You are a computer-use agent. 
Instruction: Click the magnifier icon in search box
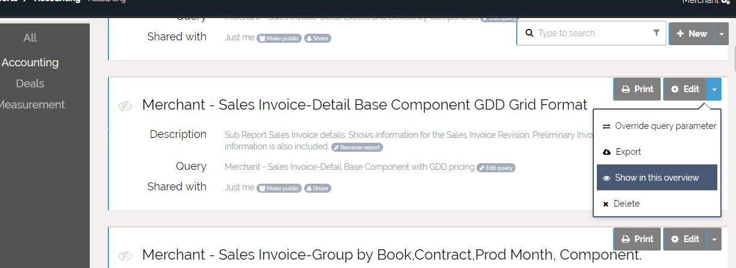click(529, 33)
